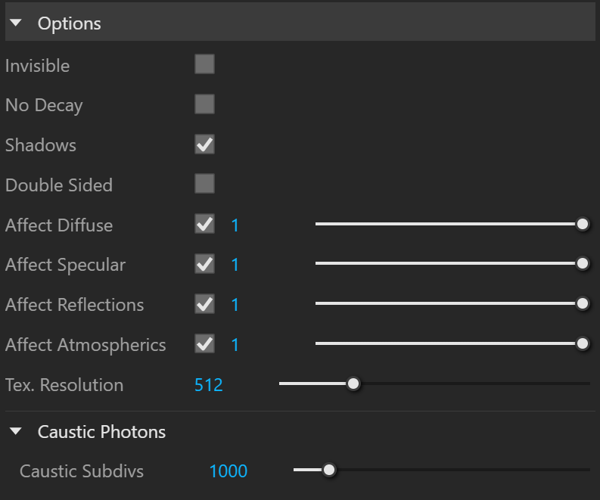Click the Tex. Resolution value 512
The image size is (600, 500).
[x=209, y=385]
